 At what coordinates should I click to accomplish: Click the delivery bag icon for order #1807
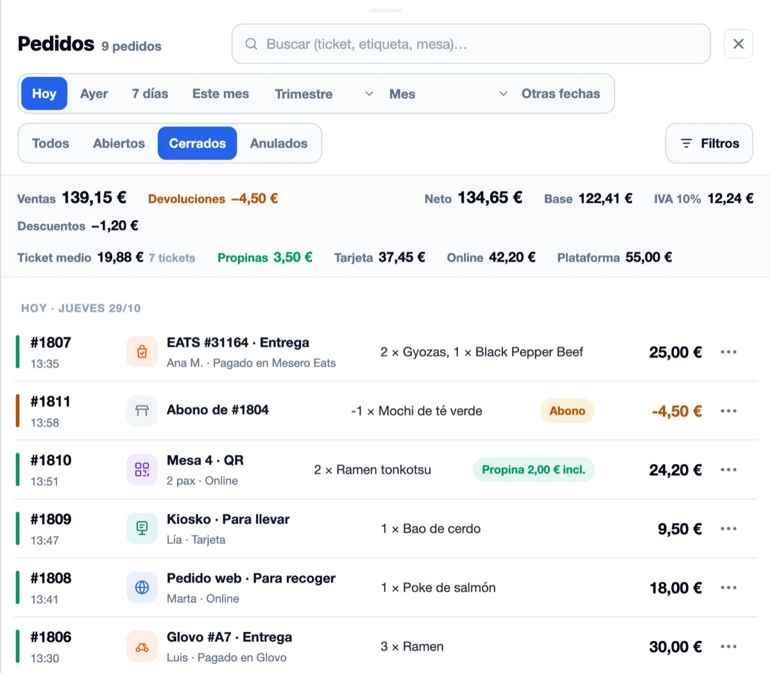point(142,352)
